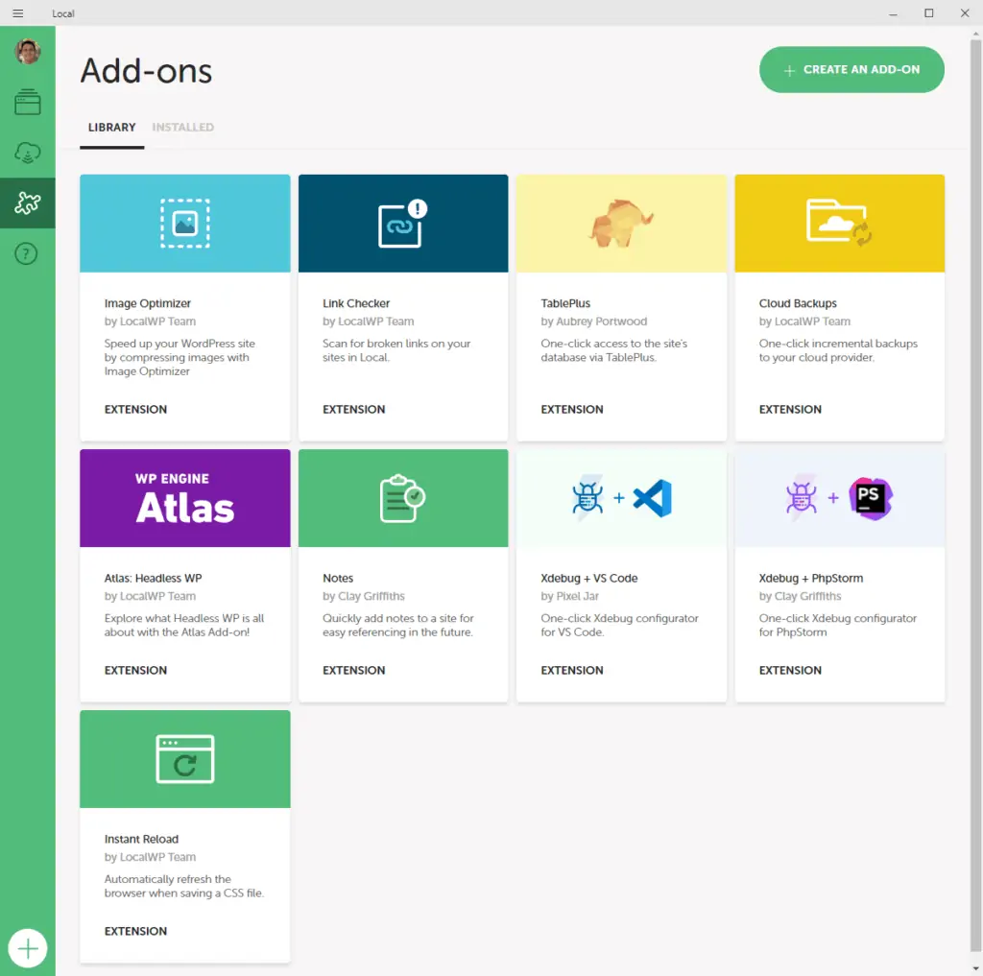The height and width of the screenshot is (976, 983).
Task: Click the vertical scrollbar thumb
Action: [x=975, y=495]
